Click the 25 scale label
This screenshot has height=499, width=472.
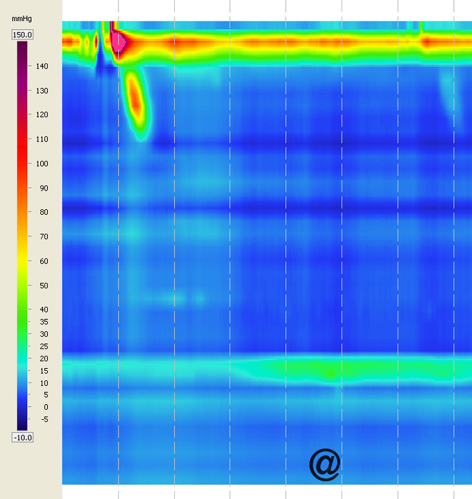pyautogui.click(x=44, y=347)
